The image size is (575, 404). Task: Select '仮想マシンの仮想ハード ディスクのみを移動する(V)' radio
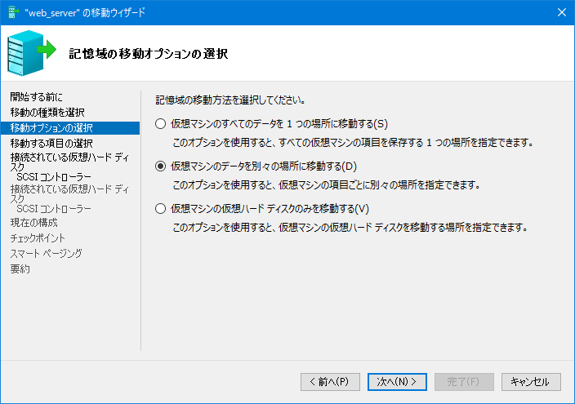[160, 209]
